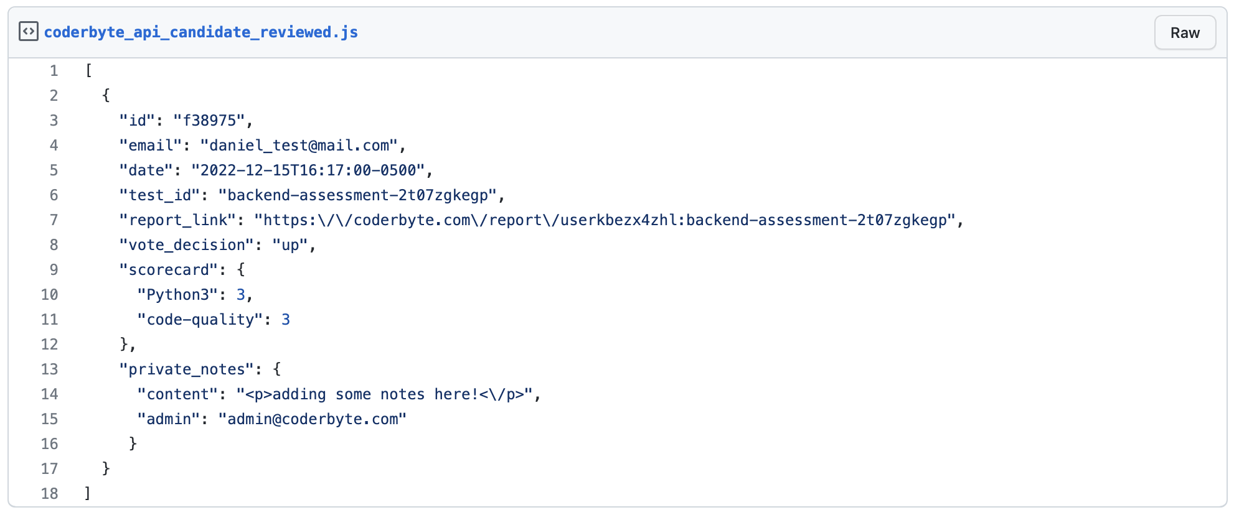Jump to line number 5 date row
This screenshot has height=515, width=1234.
click(x=54, y=170)
